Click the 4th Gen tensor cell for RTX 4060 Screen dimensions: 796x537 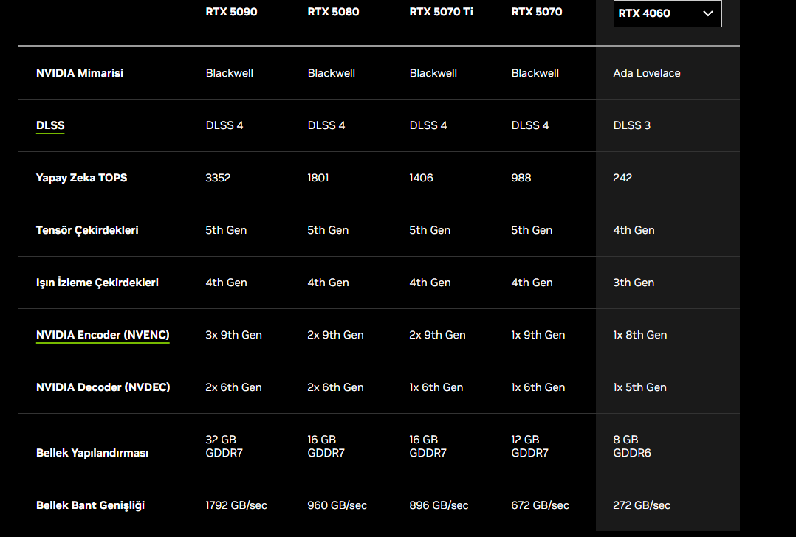634,230
